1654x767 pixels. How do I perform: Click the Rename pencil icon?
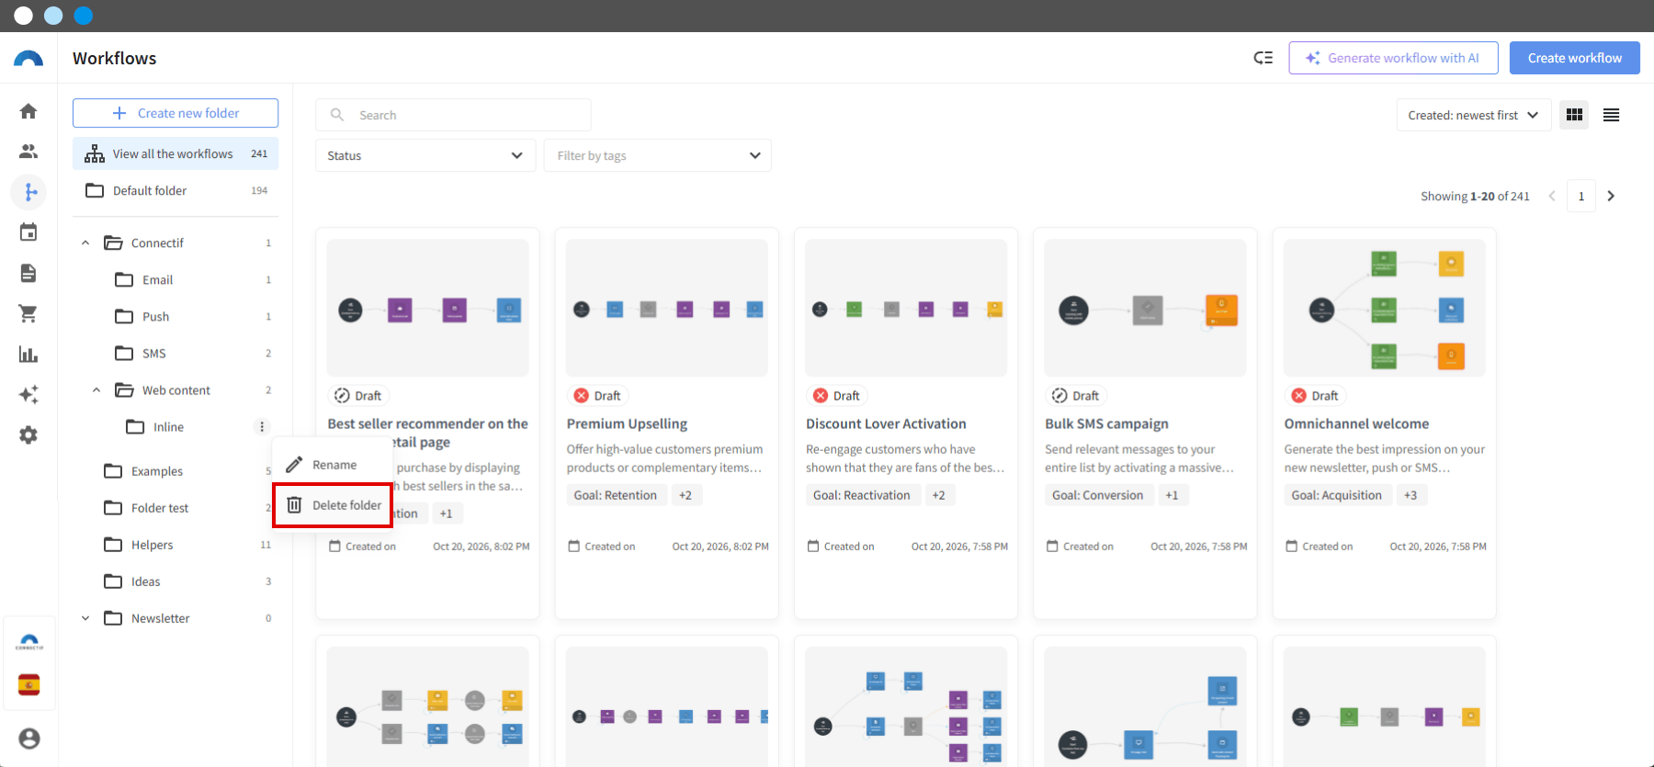point(294,465)
